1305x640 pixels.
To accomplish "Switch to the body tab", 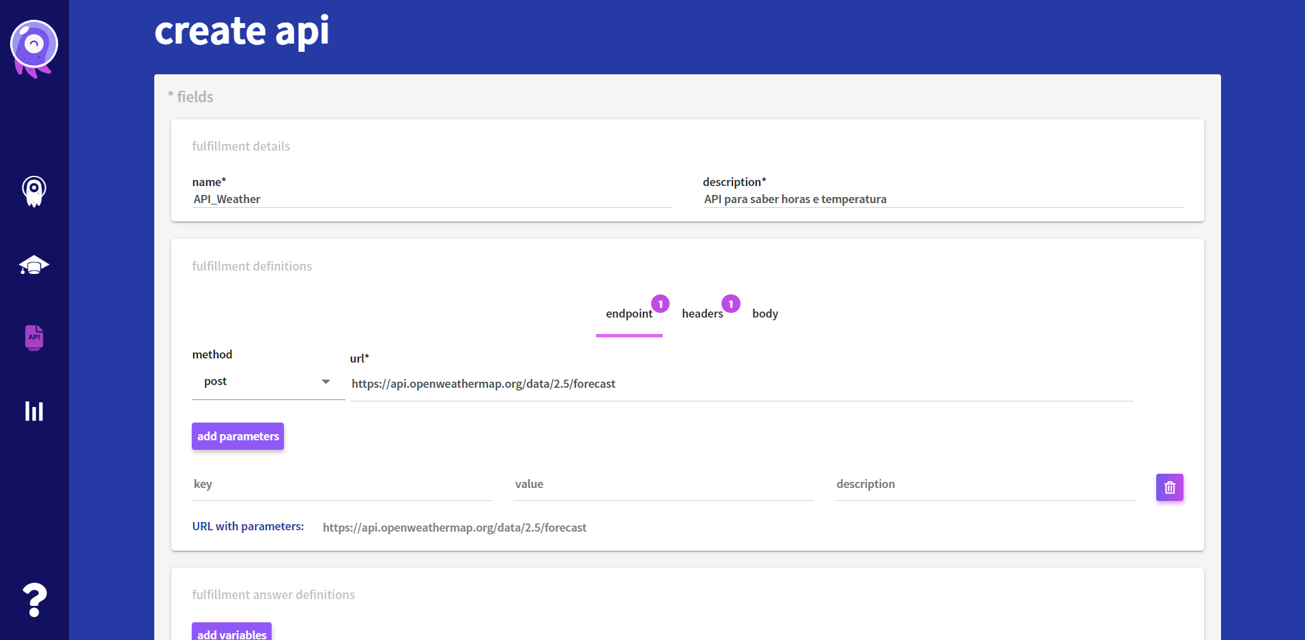I will 765,314.
